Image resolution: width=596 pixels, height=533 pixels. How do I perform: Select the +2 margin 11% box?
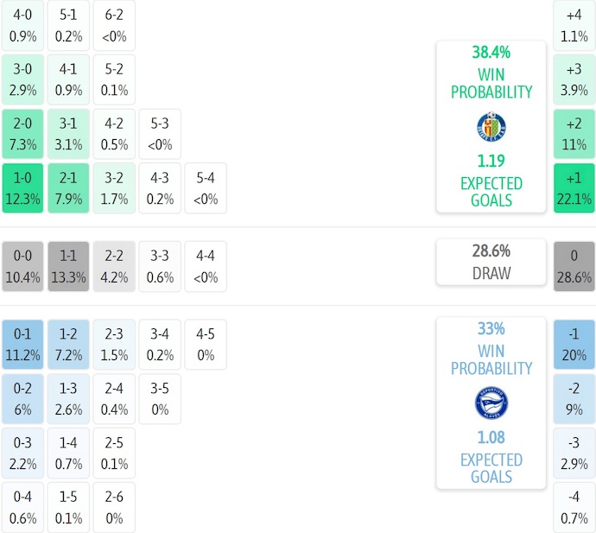(574, 134)
